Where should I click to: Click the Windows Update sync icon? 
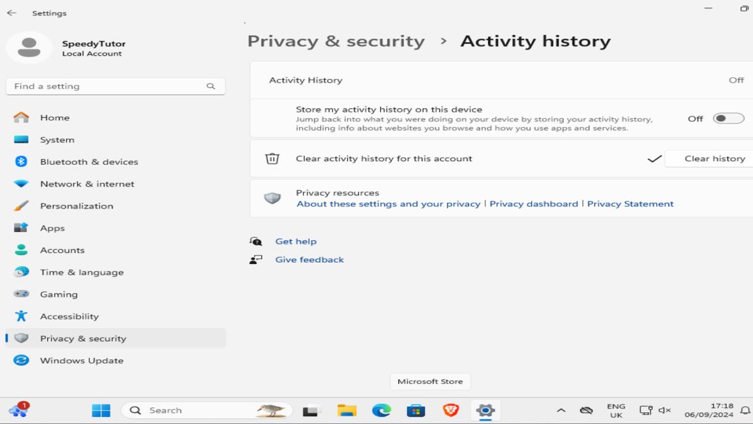click(21, 360)
